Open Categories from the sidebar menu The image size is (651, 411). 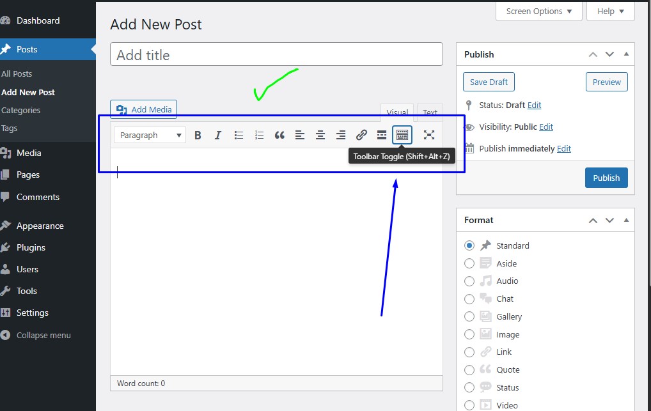pos(21,110)
